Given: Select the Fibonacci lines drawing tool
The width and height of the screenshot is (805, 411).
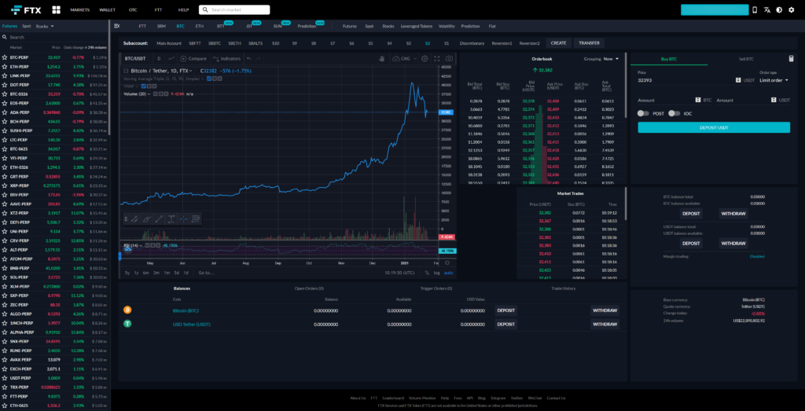Looking at the screenshot, I should point(196,219).
